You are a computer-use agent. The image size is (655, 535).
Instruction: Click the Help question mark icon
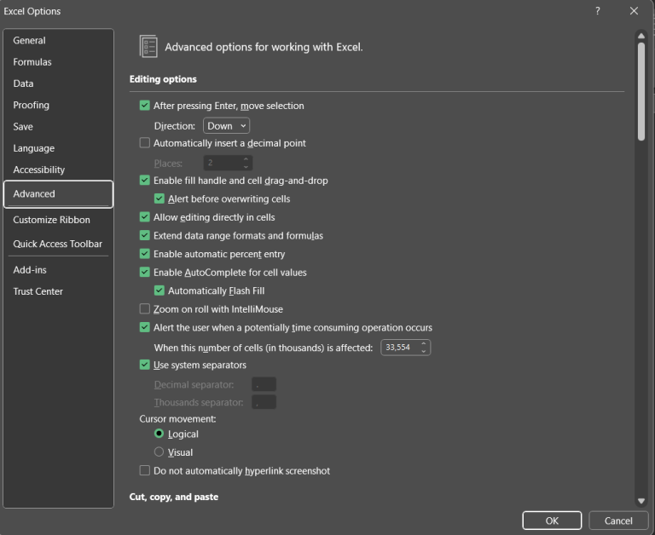pos(598,11)
